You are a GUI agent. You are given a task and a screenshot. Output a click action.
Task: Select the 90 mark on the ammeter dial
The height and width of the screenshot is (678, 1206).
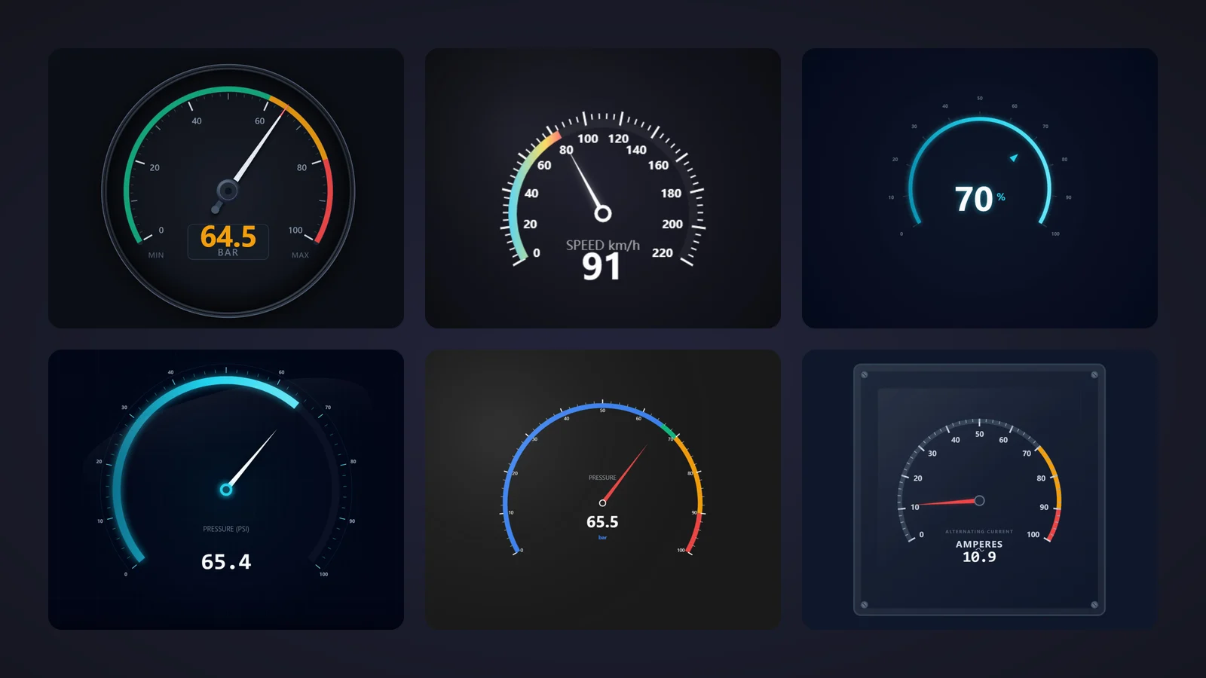(x=1044, y=508)
